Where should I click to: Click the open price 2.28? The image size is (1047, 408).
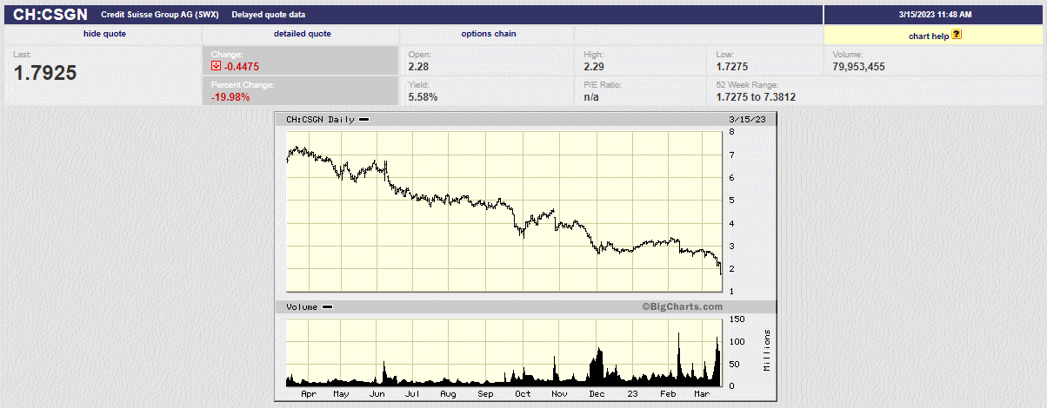click(418, 67)
